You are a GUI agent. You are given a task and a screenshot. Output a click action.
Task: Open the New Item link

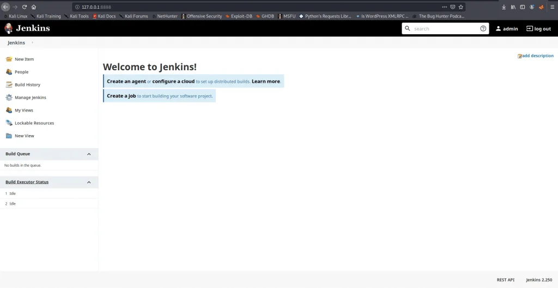click(x=24, y=59)
